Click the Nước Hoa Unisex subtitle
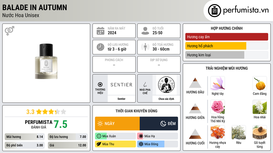The width and height of the screenshot is (273, 153). coord(21,15)
